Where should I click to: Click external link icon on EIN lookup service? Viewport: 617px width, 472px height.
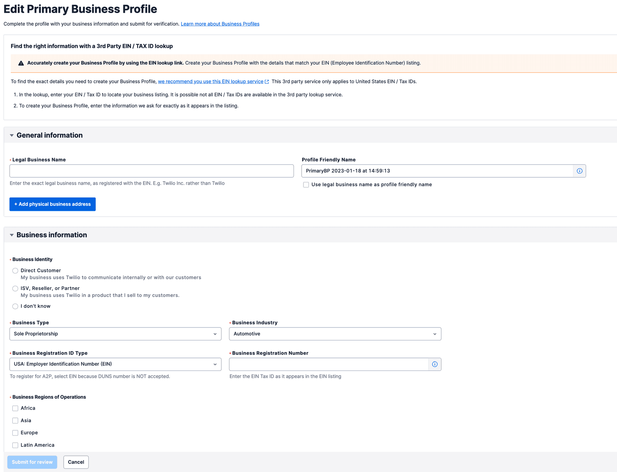click(267, 81)
